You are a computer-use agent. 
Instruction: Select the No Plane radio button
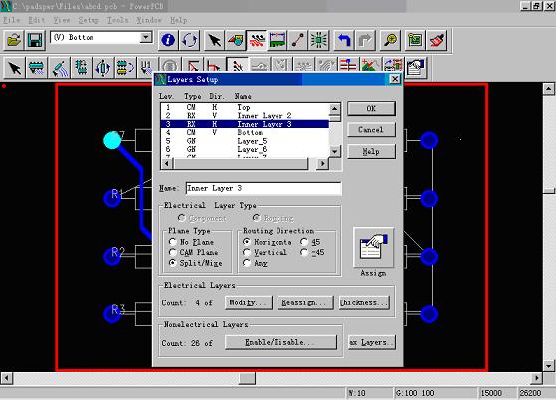pyautogui.click(x=173, y=242)
